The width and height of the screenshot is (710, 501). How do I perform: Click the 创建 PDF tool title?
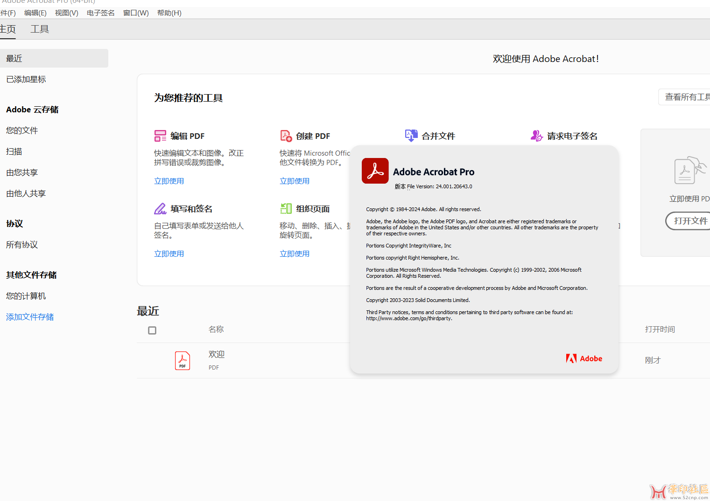tap(313, 136)
